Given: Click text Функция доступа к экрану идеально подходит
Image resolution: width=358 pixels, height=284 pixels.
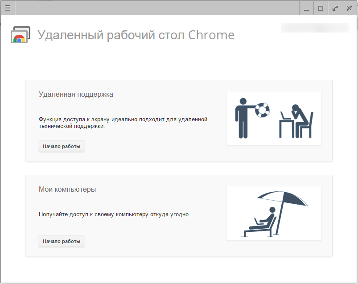Looking at the screenshot, I should coord(101,119).
